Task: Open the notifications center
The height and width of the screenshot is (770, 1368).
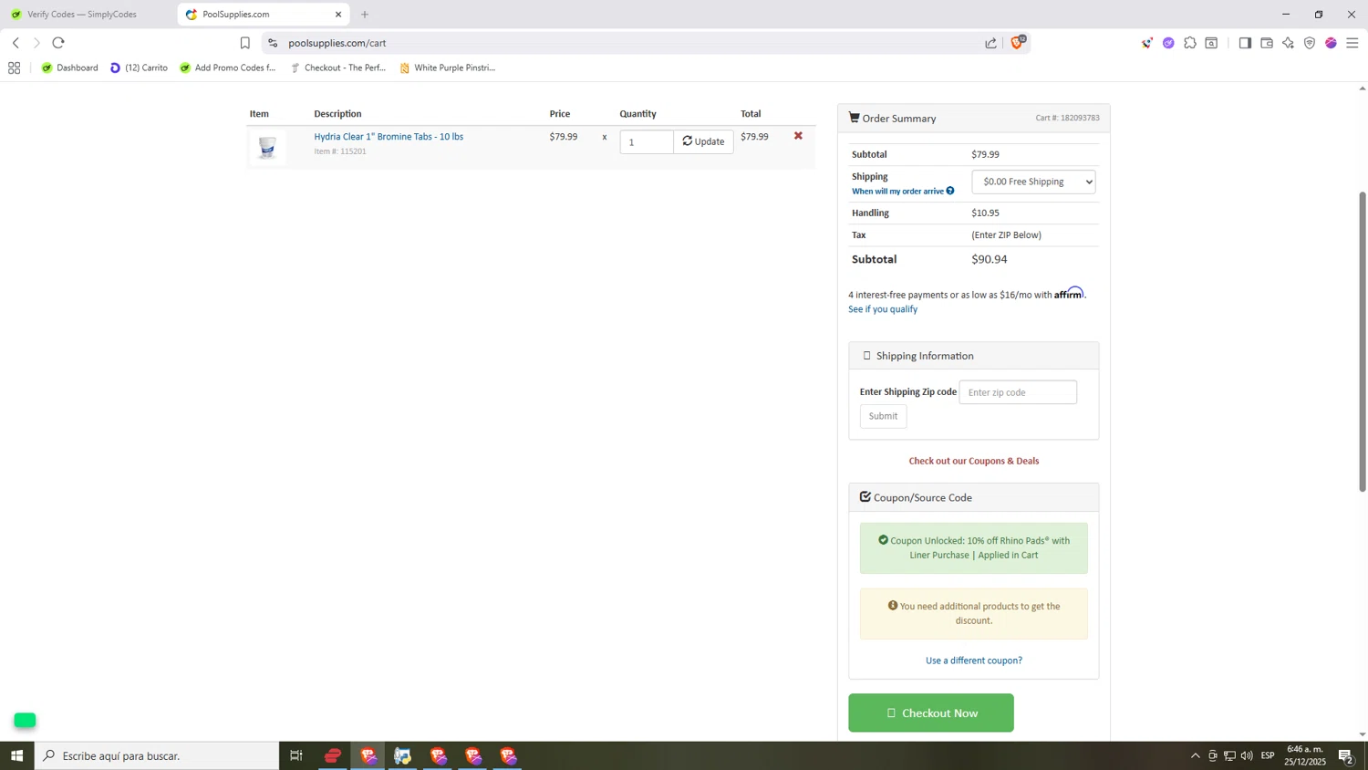Action: 1346,755
